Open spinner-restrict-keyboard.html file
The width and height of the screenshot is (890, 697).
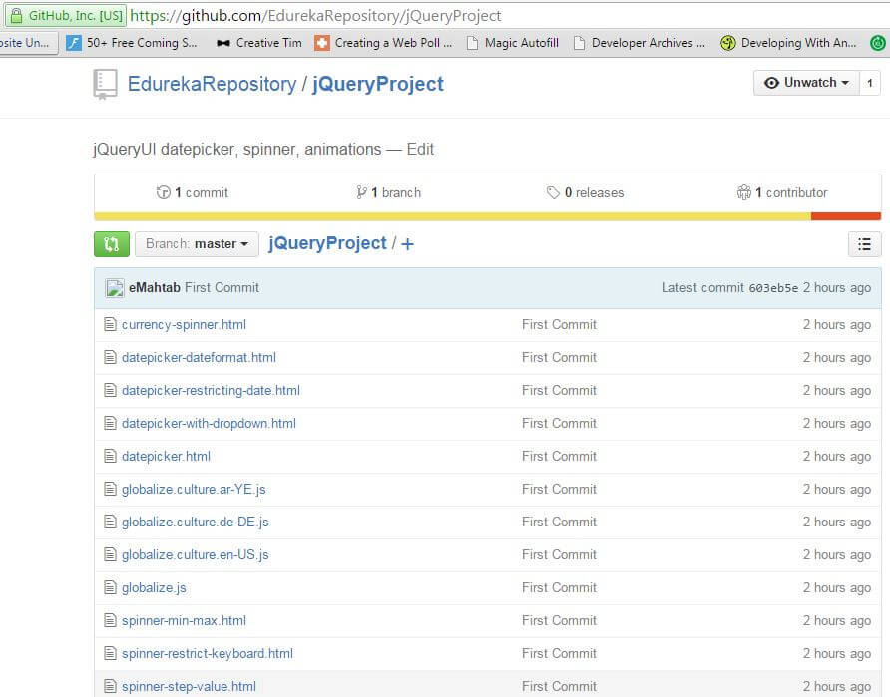(208, 653)
